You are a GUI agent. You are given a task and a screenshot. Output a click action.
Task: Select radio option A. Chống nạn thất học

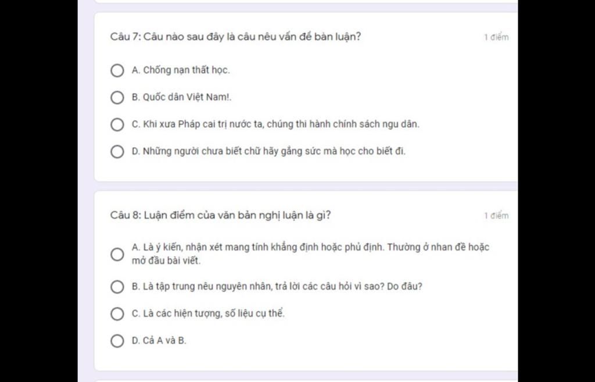[x=117, y=70]
